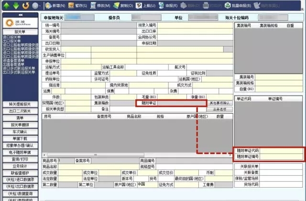Click 暂存(S) save toolbar button

point(77,5)
